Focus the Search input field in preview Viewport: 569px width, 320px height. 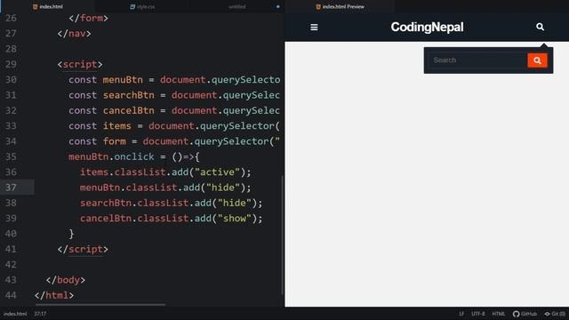tap(477, 60)
